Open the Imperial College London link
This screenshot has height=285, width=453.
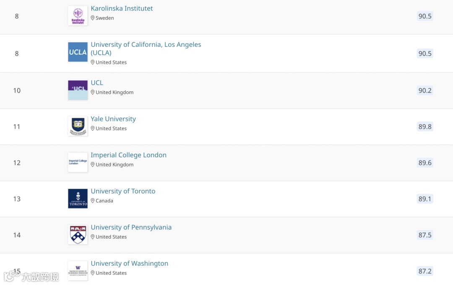point(129,155)
